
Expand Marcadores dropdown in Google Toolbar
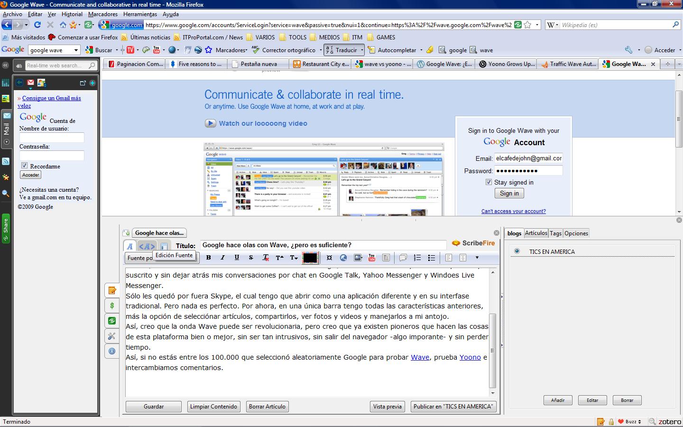click(246, 50)
